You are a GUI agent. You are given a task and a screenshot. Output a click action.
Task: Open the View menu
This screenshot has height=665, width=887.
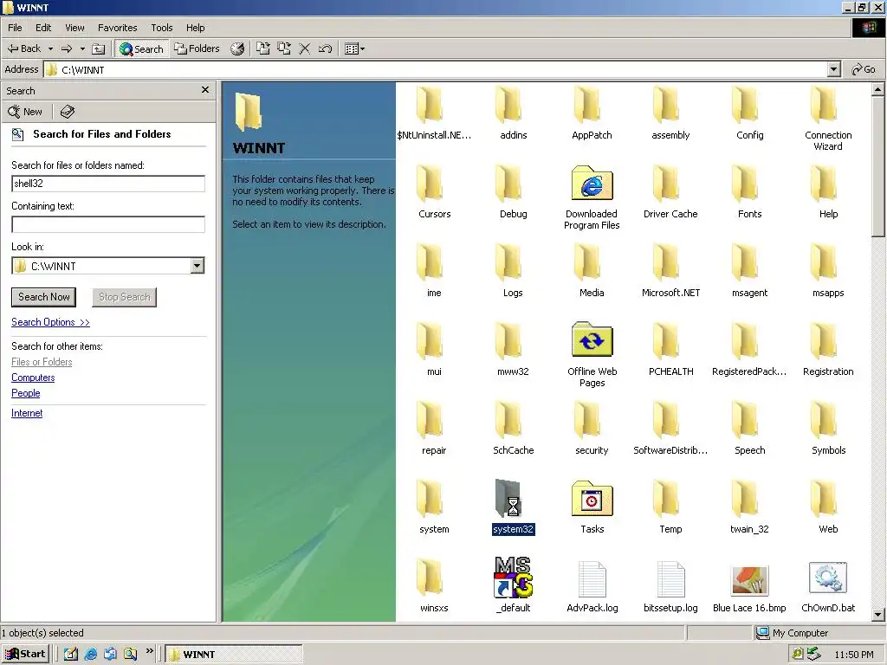click(74, 28)
